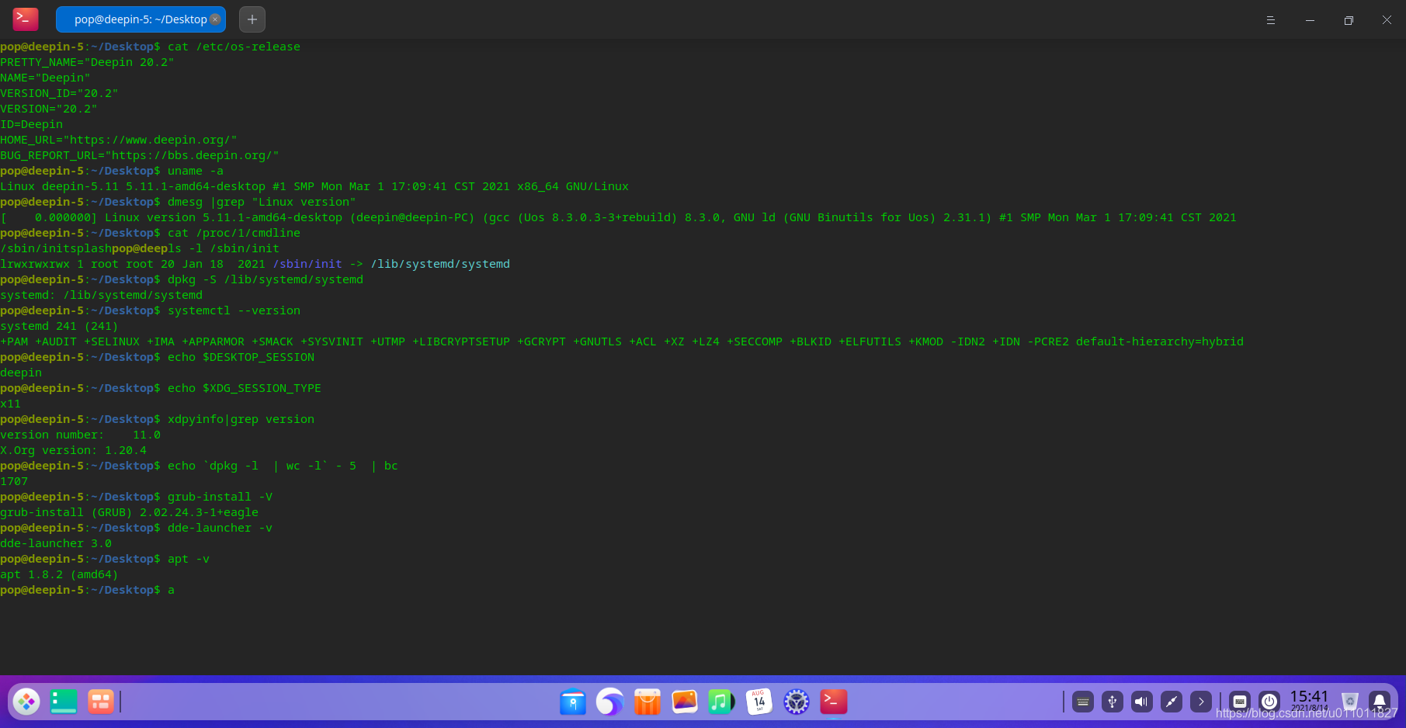1406x728 pixels.
Task: Click the 'systemd 241 (241)' output line
Action: click(59, 326)
